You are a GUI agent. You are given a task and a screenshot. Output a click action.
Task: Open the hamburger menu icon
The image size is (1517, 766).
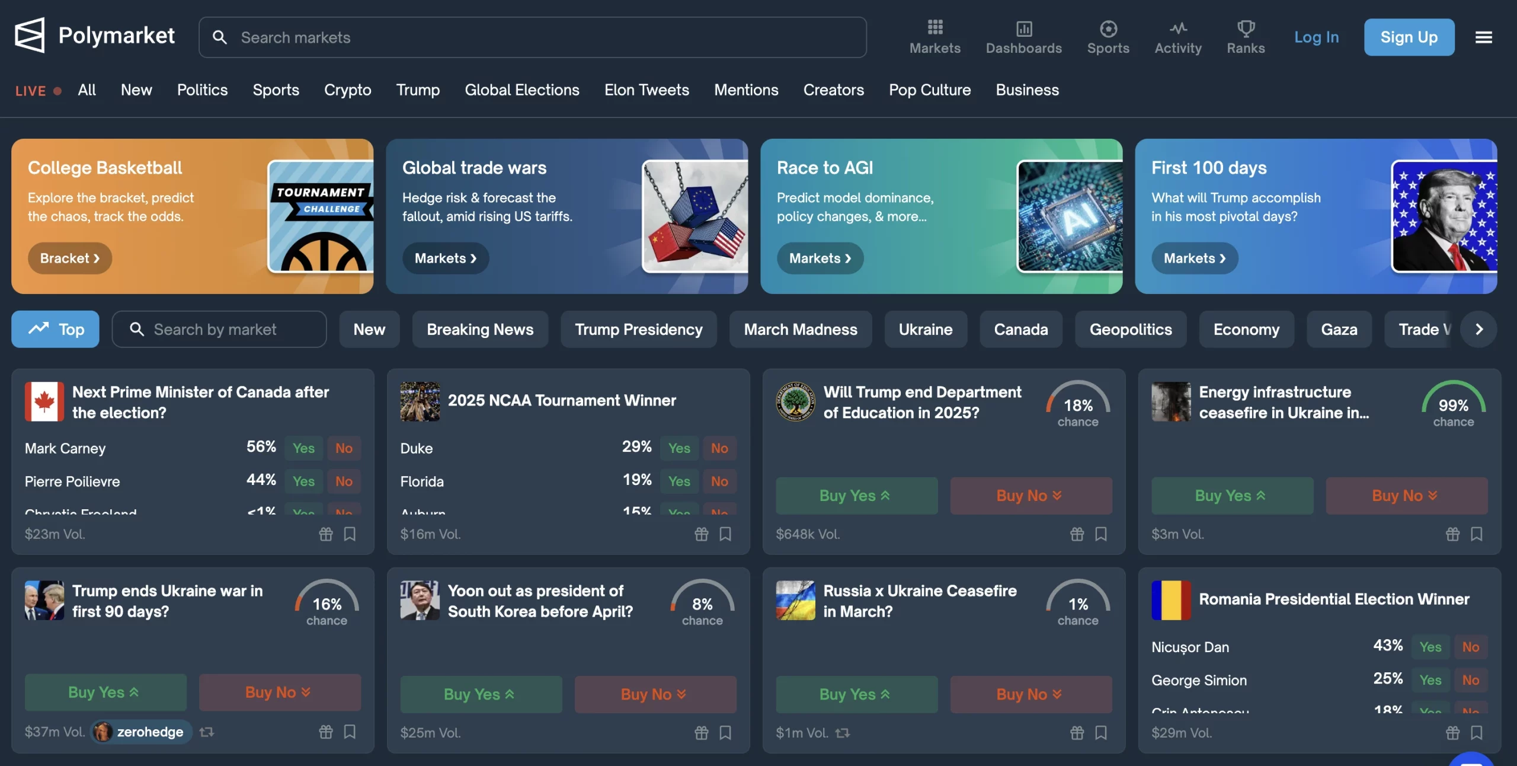(x=1483, y=37)
